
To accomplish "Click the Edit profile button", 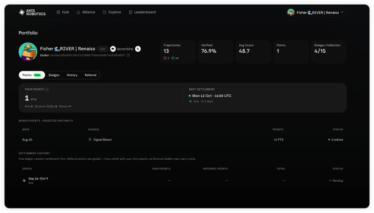I will point(102,49).
